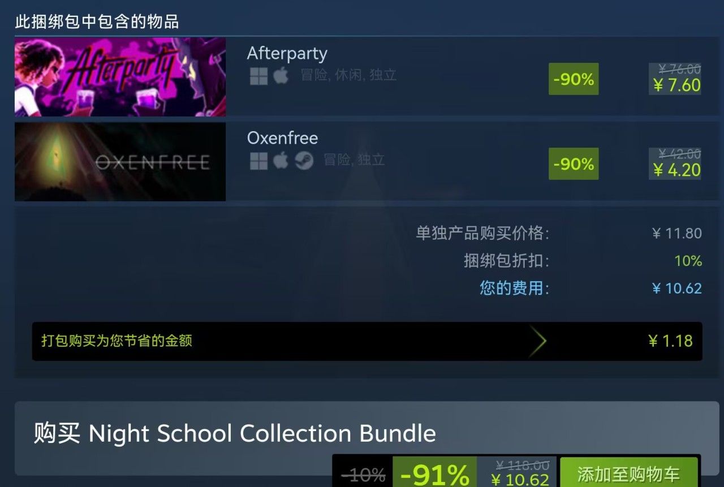The image size is (724, 487).
Task: Click the 购买 Night School Collection Bundle heading
Action: pyautogui.click(x=235, y=434)
